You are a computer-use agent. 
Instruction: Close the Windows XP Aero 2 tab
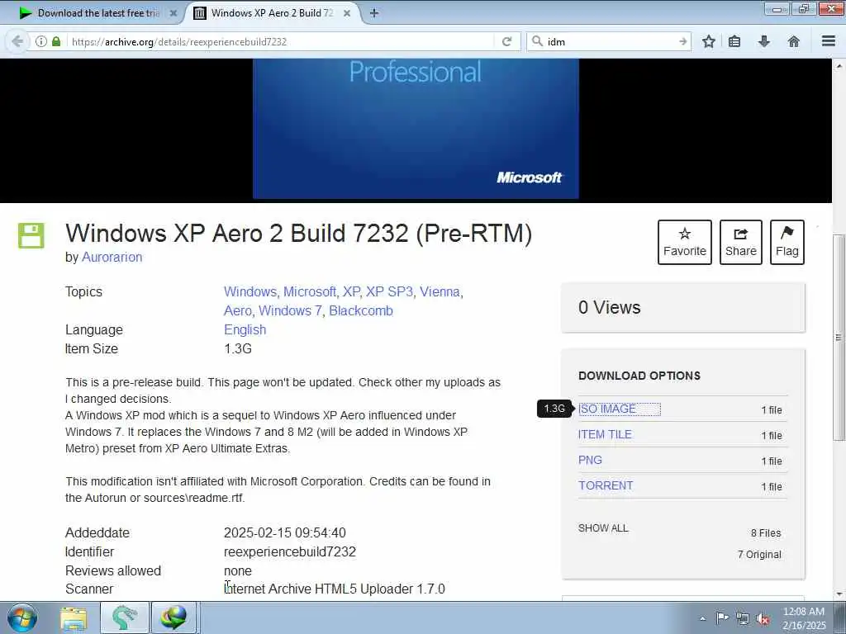coord(347,13)
